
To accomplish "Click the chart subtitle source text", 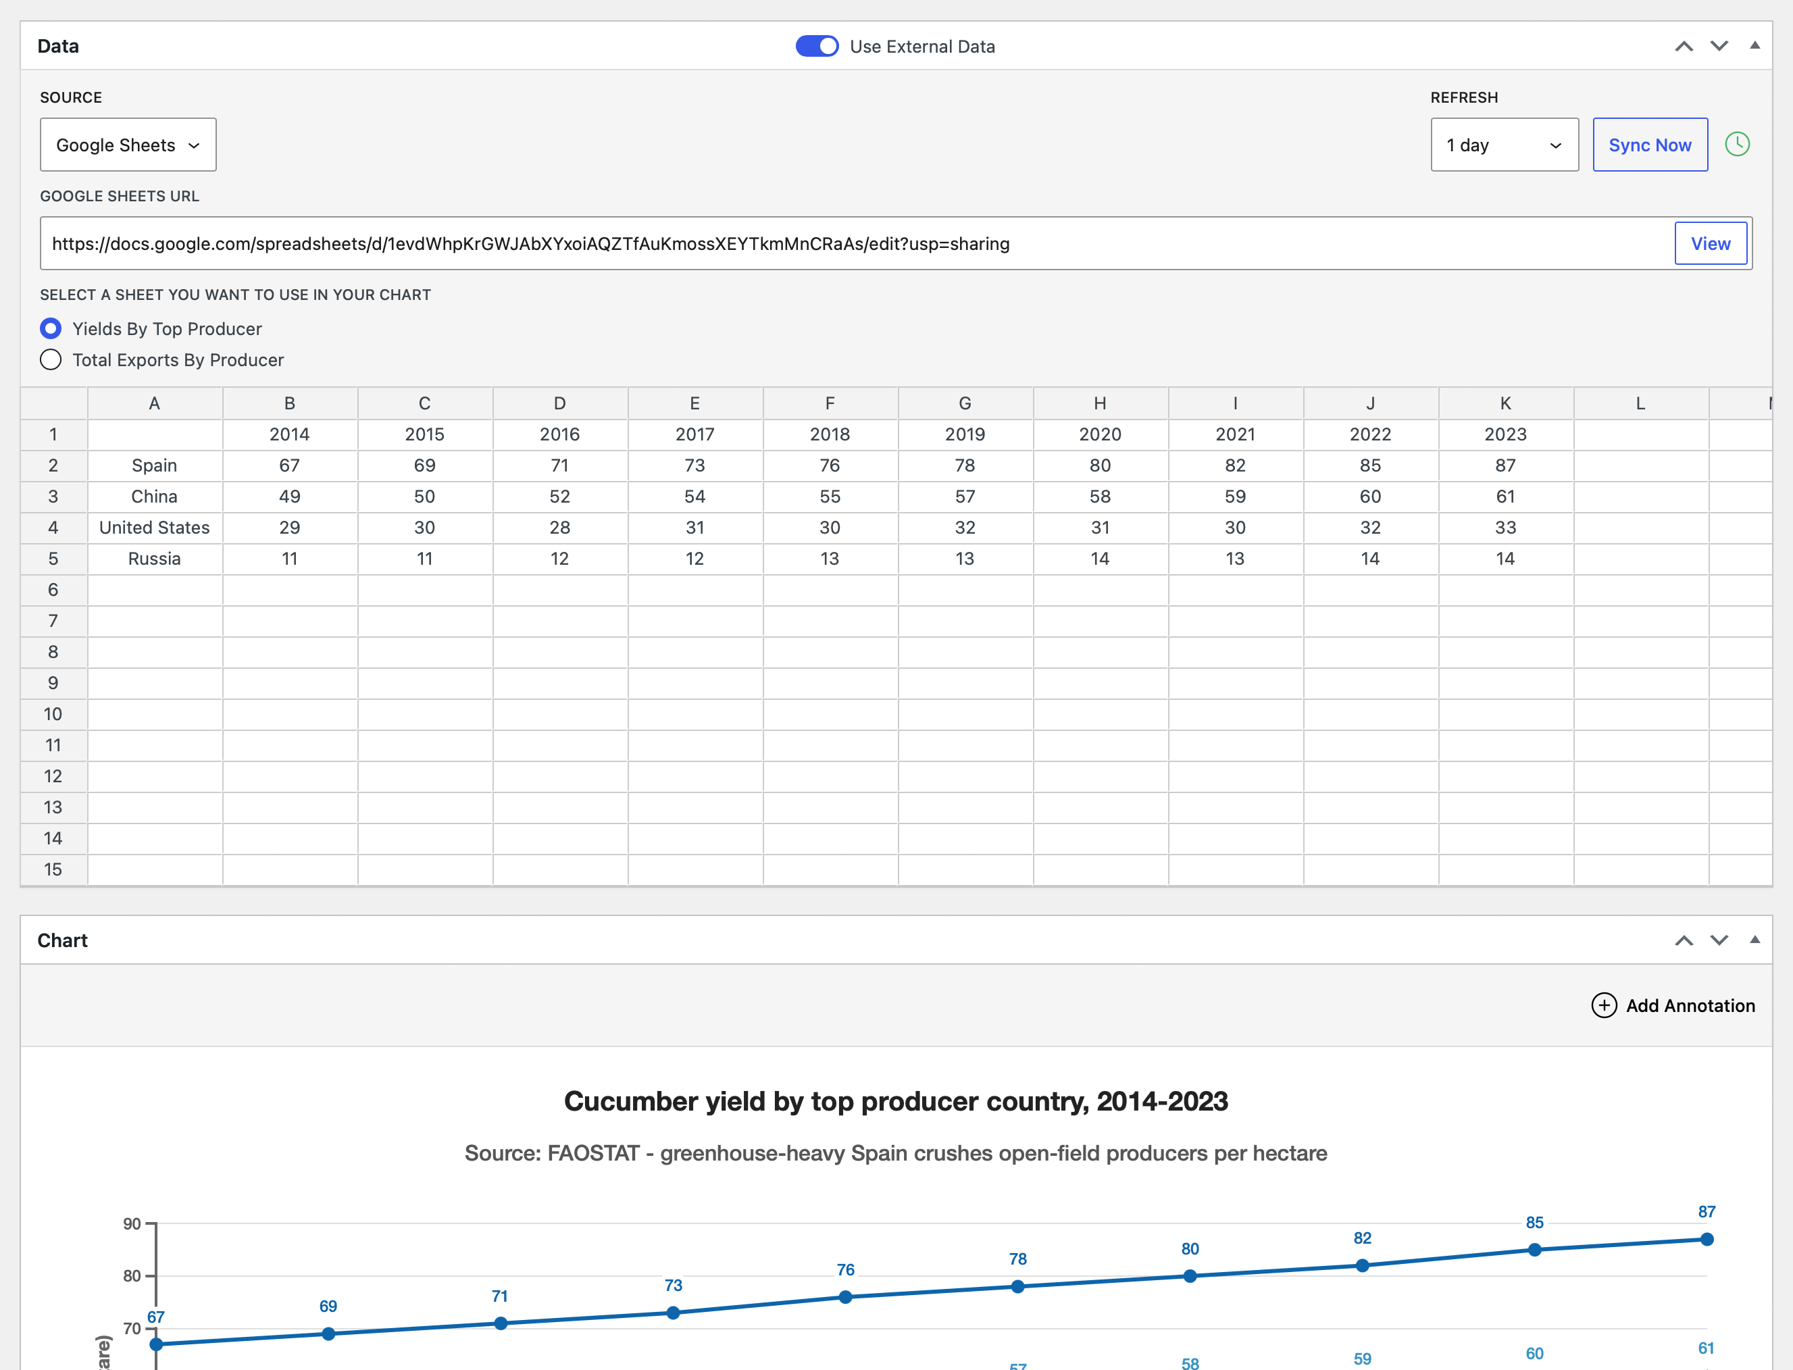I will coord(896,1153).
